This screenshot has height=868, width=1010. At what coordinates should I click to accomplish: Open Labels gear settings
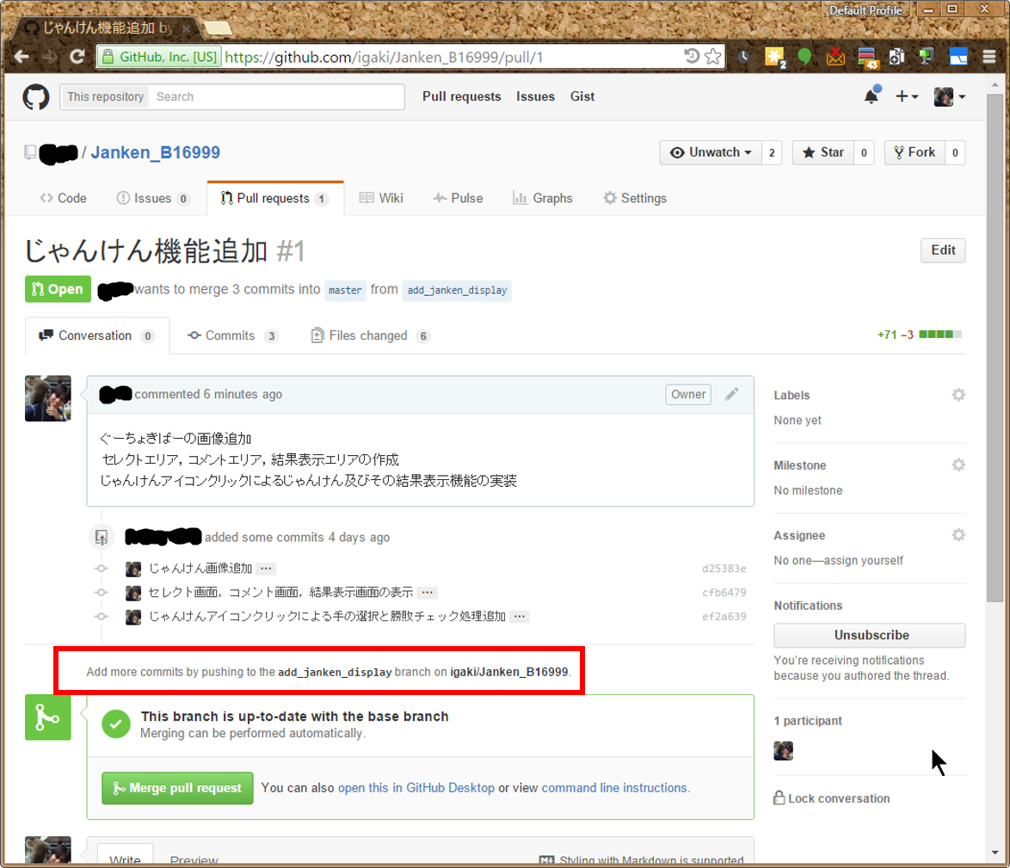coord(958,395)
